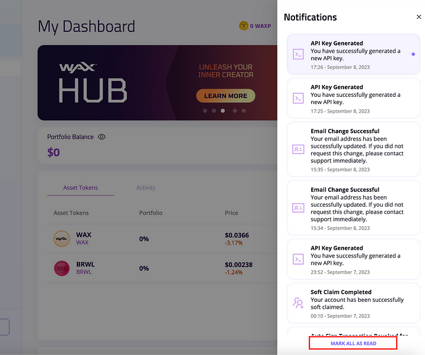This screenshot has height=355, width=425.
Task: Open the 23:52 API Key Generated notification
Action: point(354,259)
